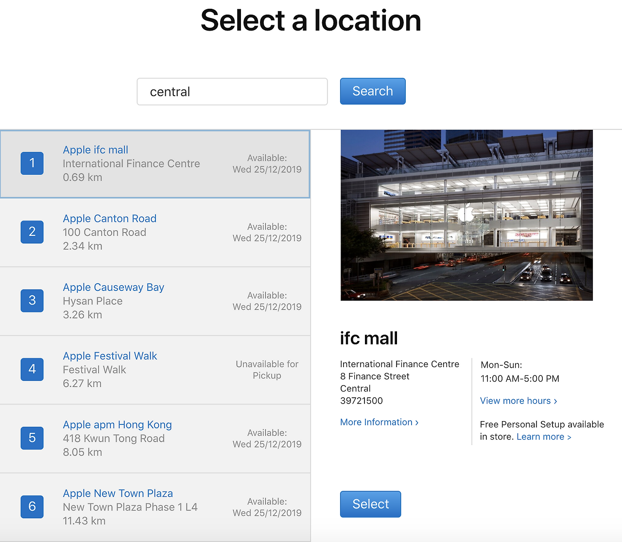
Task: Click the number 4 badge for Festival Walk
Action: pos(32,369)
